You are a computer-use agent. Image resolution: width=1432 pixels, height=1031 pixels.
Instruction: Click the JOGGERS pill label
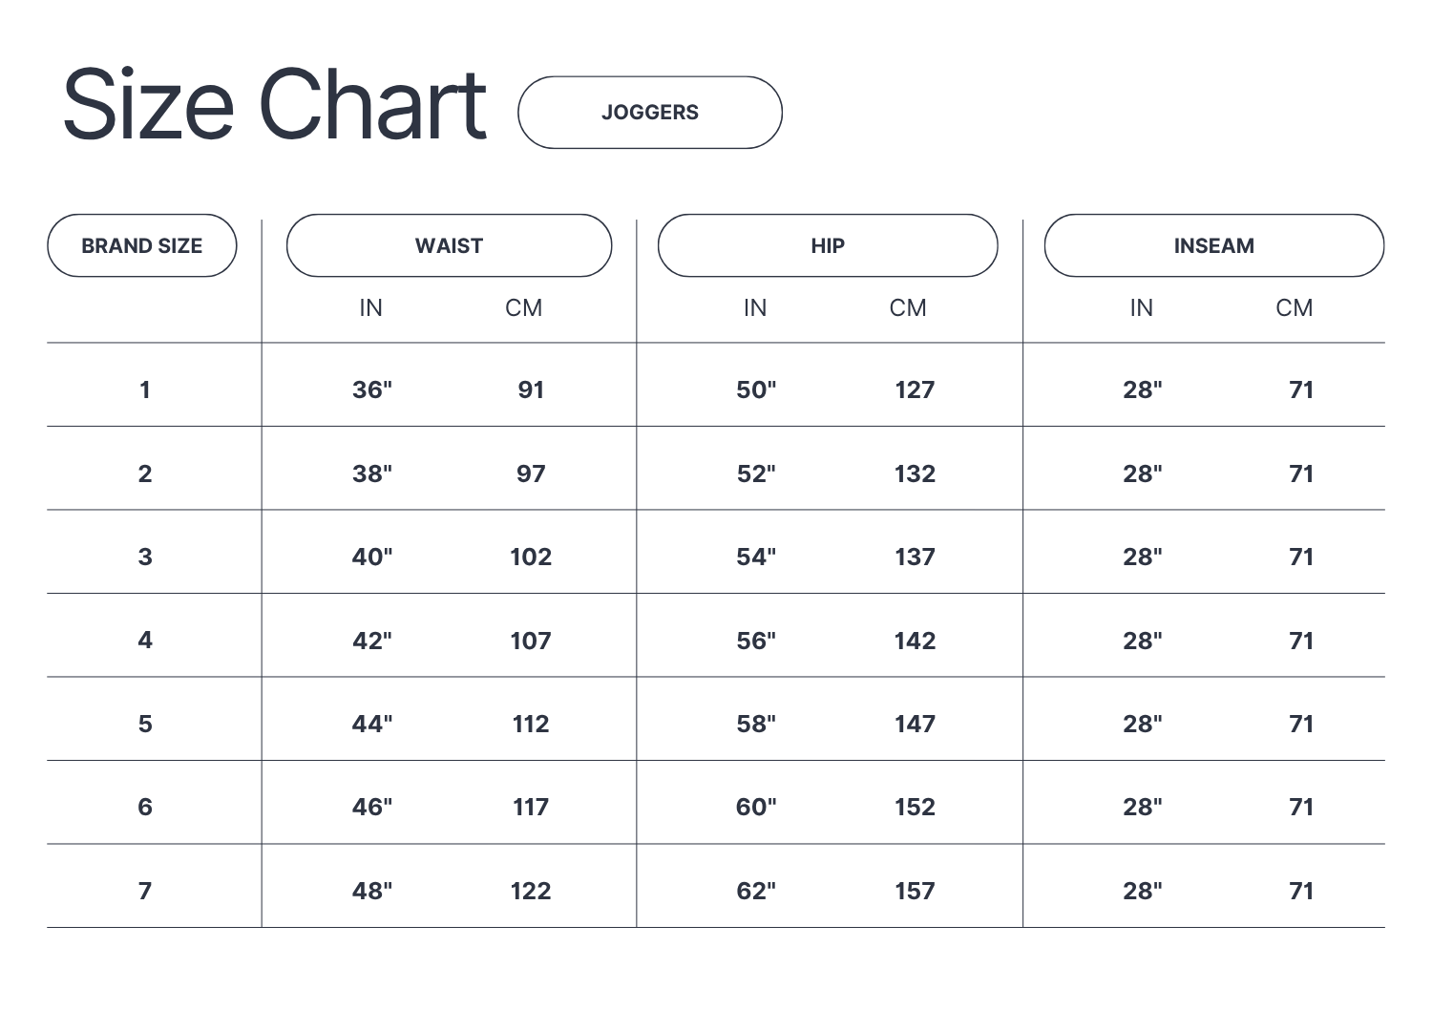coord(649,113)
